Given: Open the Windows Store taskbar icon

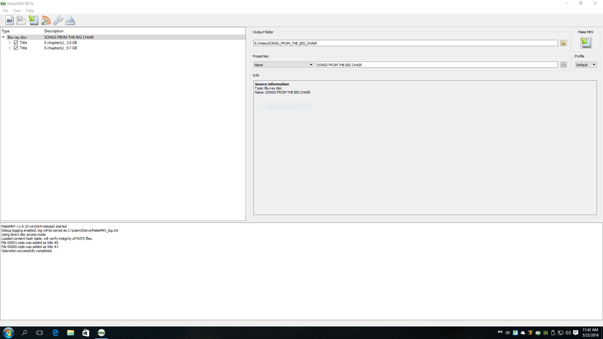Looking at the screenshot, I should pyautogui.click(x=86, y=333).
